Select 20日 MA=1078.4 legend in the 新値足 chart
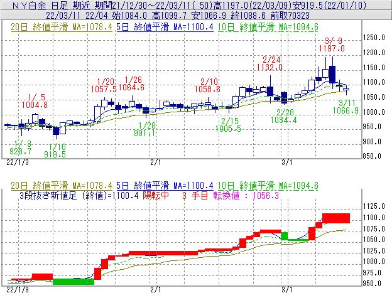 tap(62, 186)
